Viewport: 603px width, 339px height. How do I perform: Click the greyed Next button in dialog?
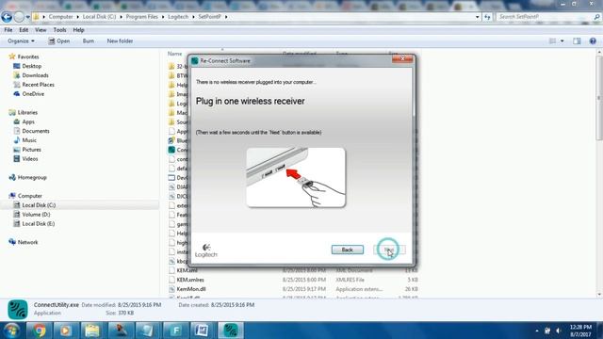389,250
